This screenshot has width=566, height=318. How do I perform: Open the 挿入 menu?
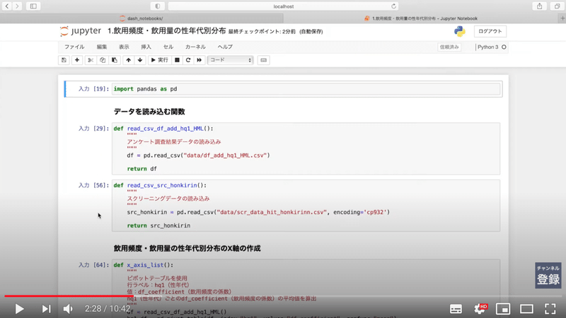pos(146,47)
